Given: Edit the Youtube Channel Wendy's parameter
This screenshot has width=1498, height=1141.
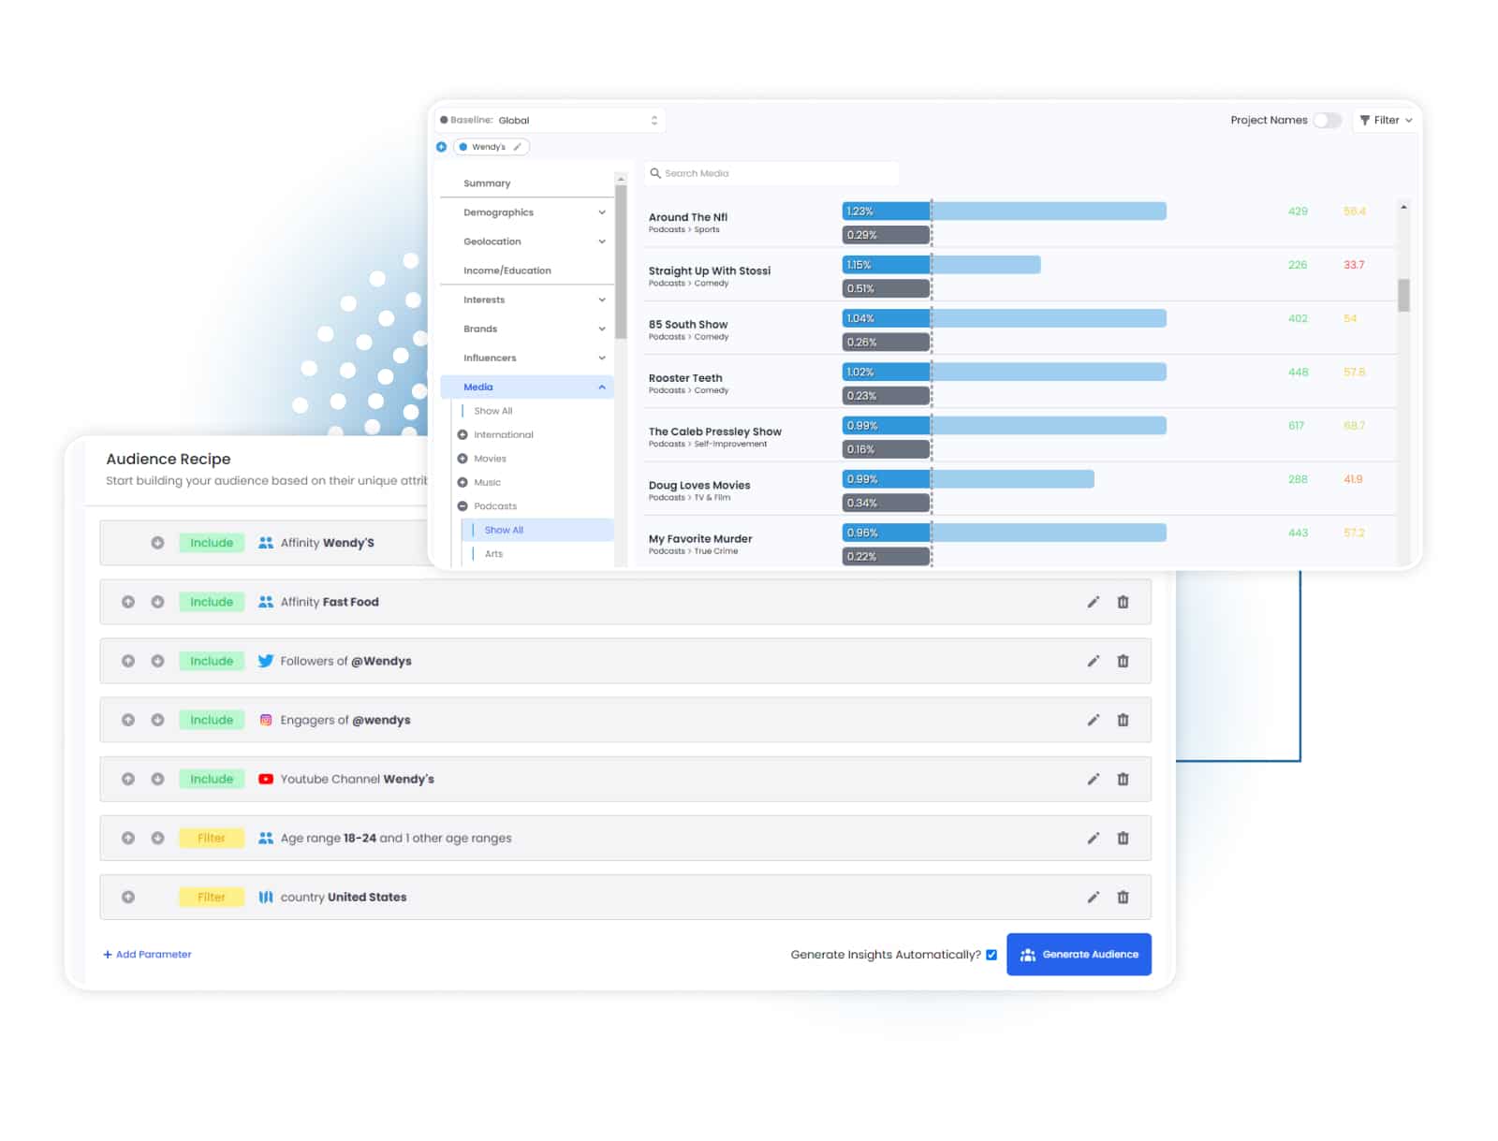Looking at the screenshot, I should point(1093,779).
